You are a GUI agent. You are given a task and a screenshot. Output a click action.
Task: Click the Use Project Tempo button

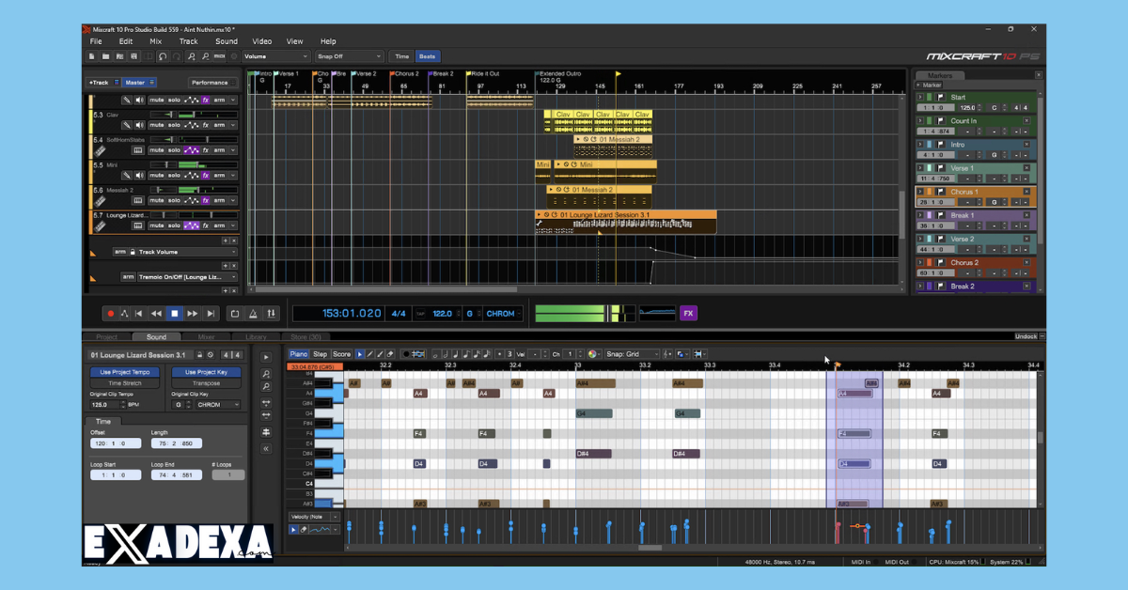(123, 372)
